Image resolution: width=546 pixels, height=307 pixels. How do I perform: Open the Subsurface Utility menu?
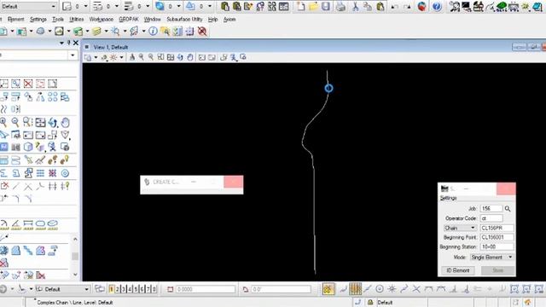184,19
